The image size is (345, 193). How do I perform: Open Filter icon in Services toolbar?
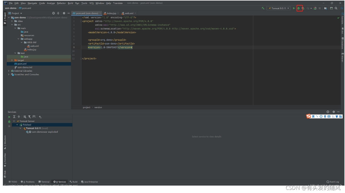click(29, 117)
